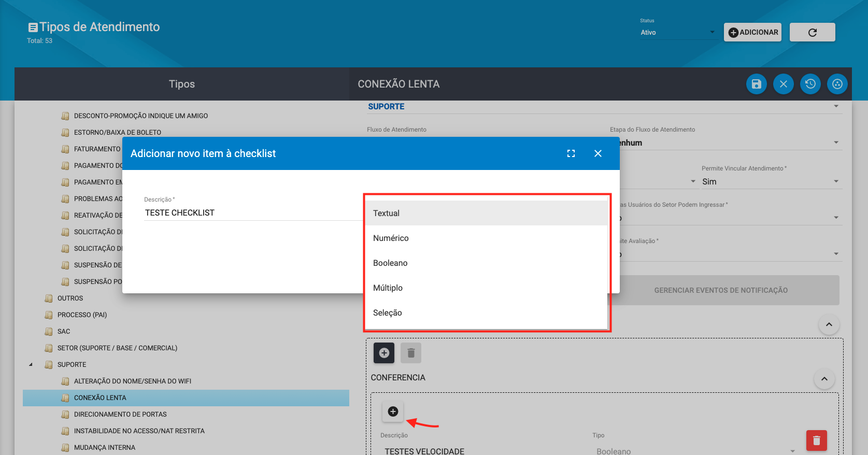
Task: Select the Numérico option
Action: pos(487,238)
